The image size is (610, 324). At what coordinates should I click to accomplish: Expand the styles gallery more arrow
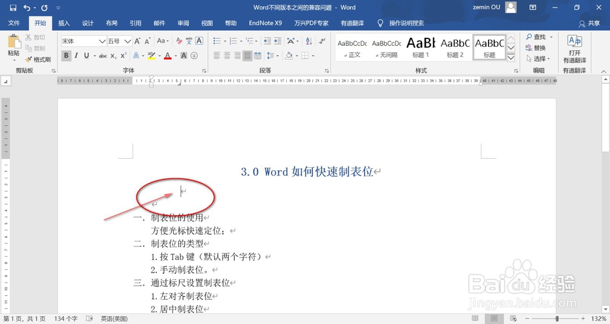coord(511,57)
